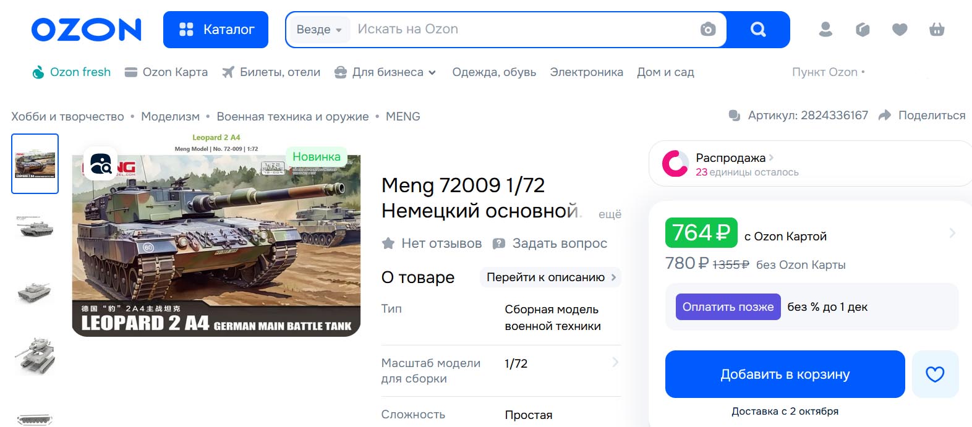Toggle favorite heart beside add to cart
Image resolution: width=972 pixels, height=427 pixels.
click(x=935, y=374)
